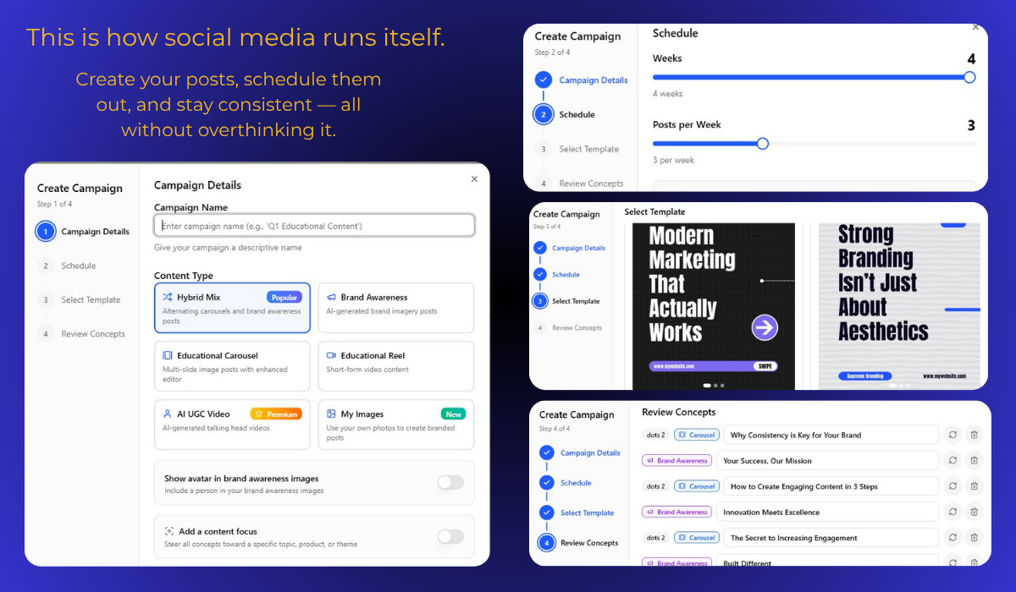Turn on 'Add a content focus'
Screen dimensions: 1016x592
pos(450,537)
